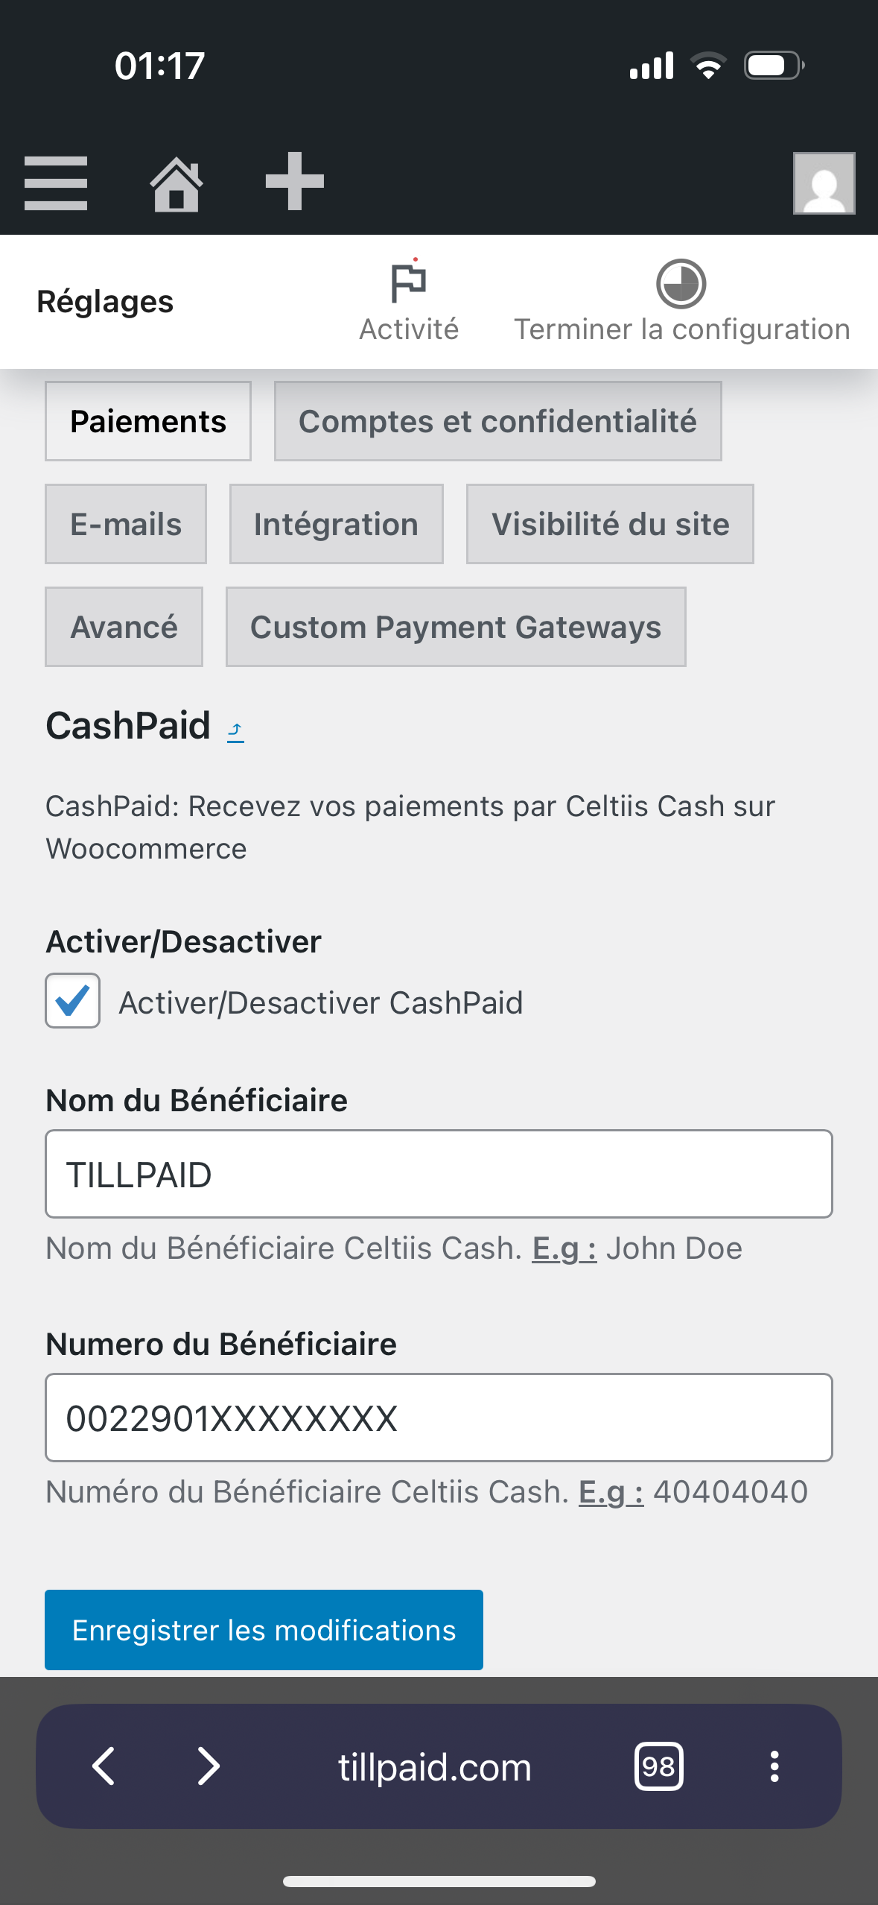Image resolution: width=878 pixels, height=1905 pixels.
Task: Focus the Nom du Bénéficiaire field
Action: coord(439,1174)
